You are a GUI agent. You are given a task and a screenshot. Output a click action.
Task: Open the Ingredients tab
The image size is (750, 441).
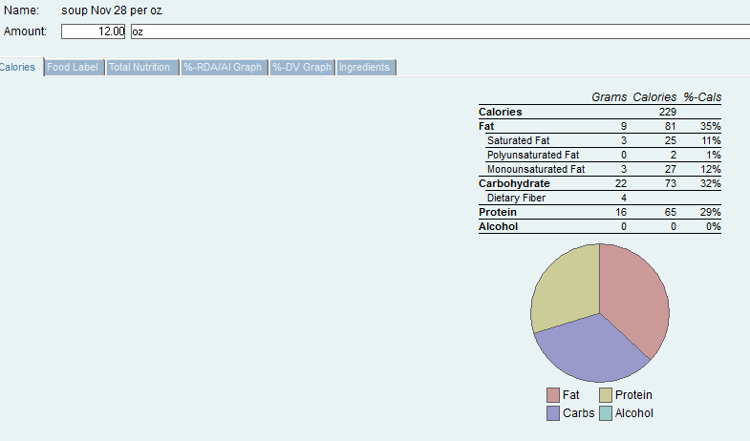coord(365,68)
